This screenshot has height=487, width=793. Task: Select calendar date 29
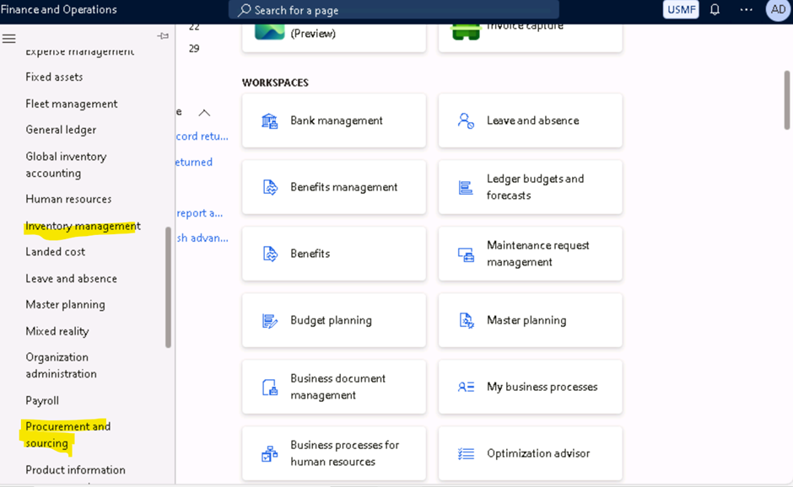(194, 49)
